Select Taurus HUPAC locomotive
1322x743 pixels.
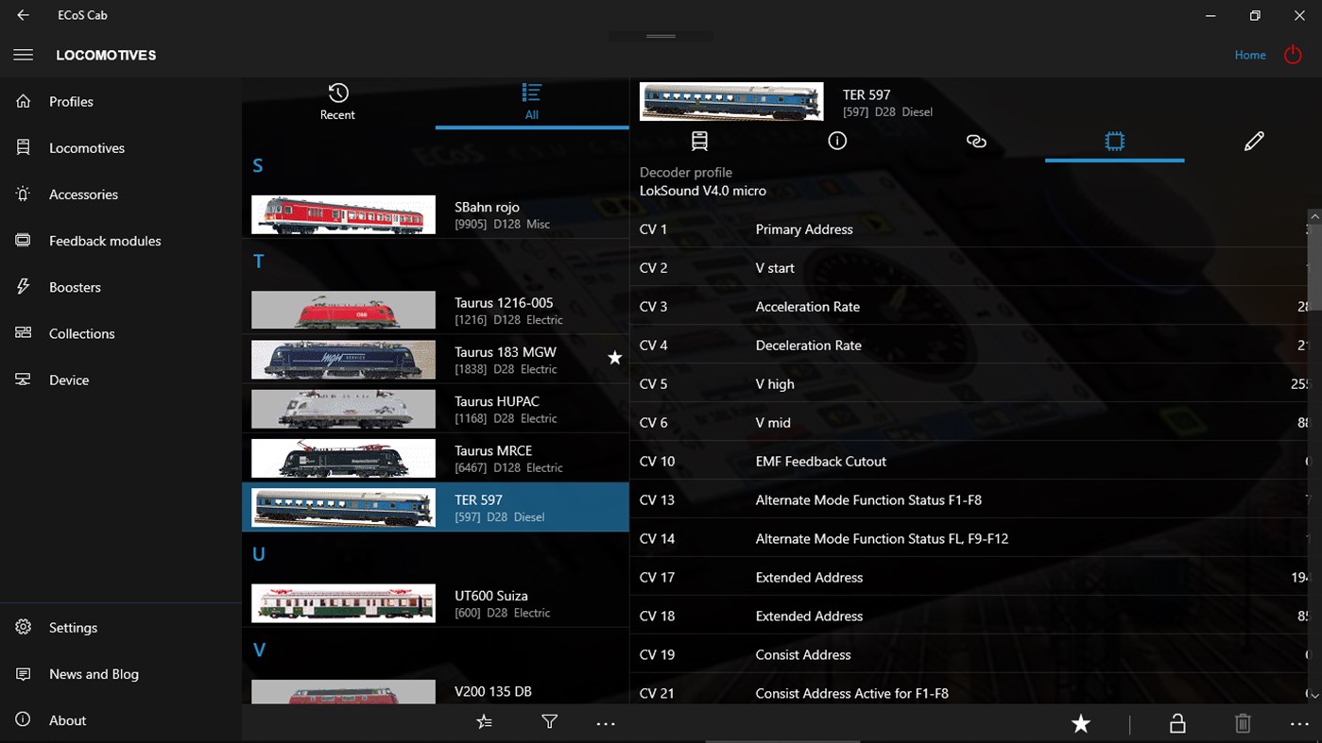pyautogui.click(x=436, y=409)
